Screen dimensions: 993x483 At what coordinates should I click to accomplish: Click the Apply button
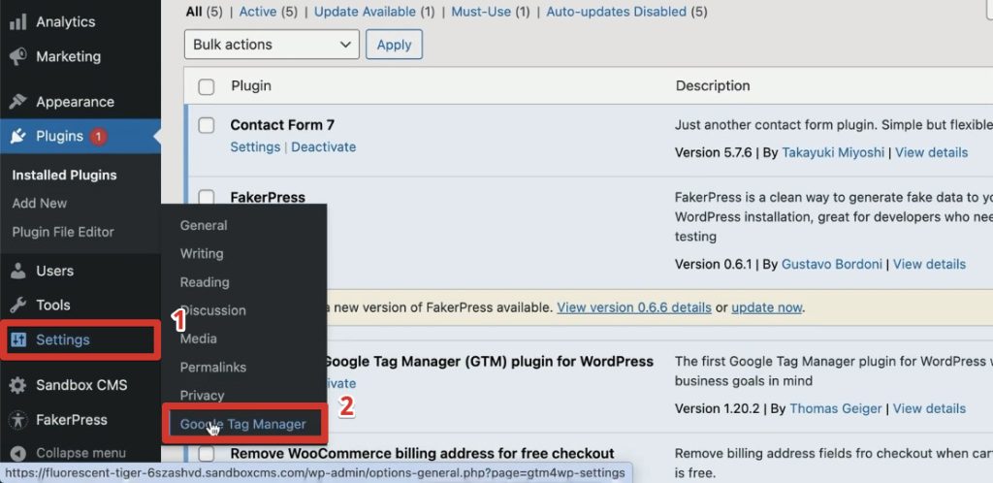click(x=394, y=45)
